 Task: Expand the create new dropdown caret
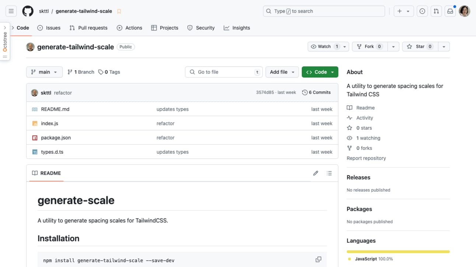click(408, 11)
